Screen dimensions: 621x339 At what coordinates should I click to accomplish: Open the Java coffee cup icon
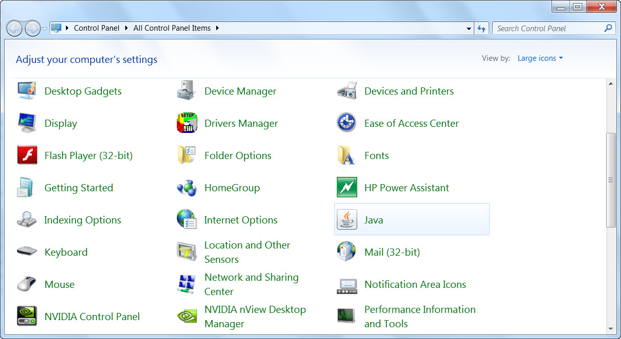coord(347,220)
